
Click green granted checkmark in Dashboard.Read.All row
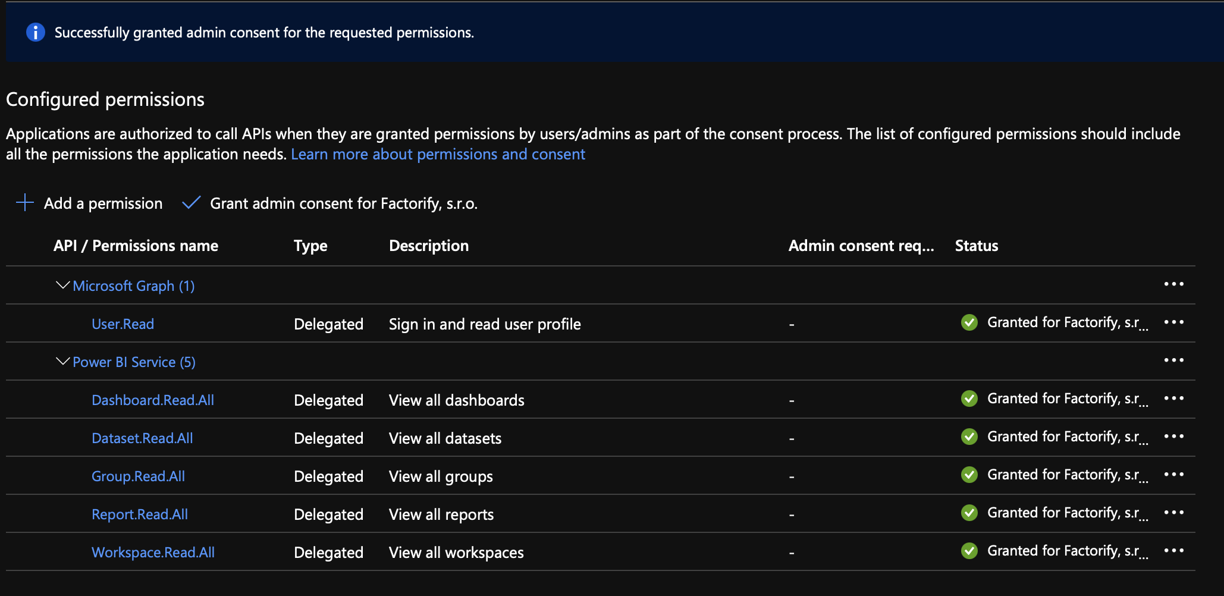point(969,399)
